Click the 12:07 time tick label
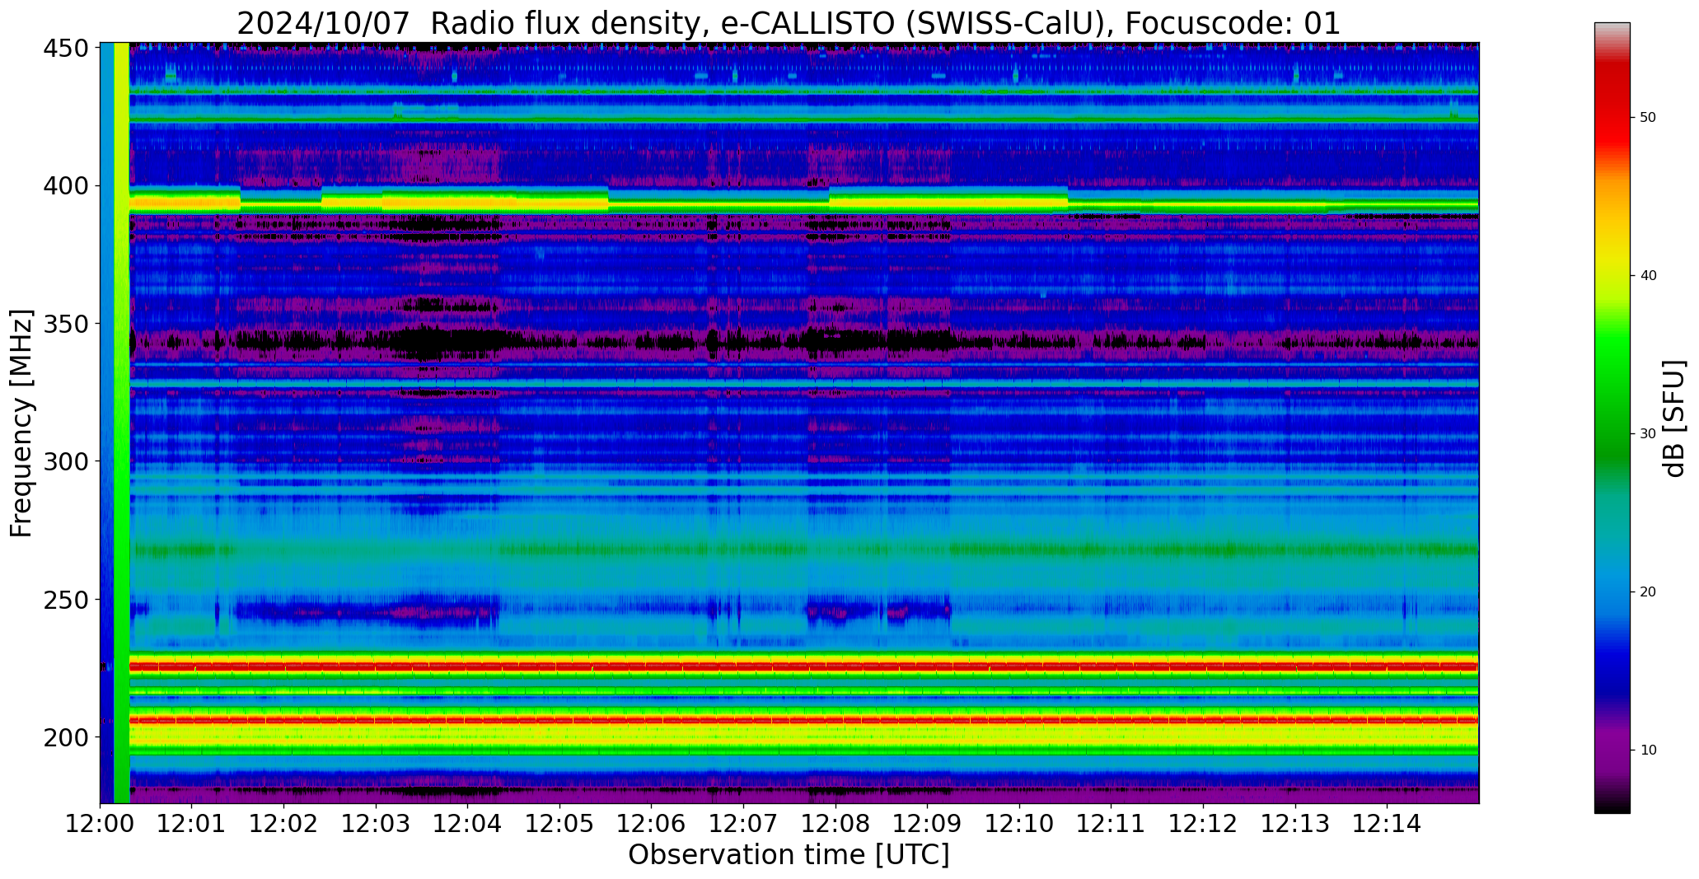This screenshot has height=879, width=1699. 743,823
